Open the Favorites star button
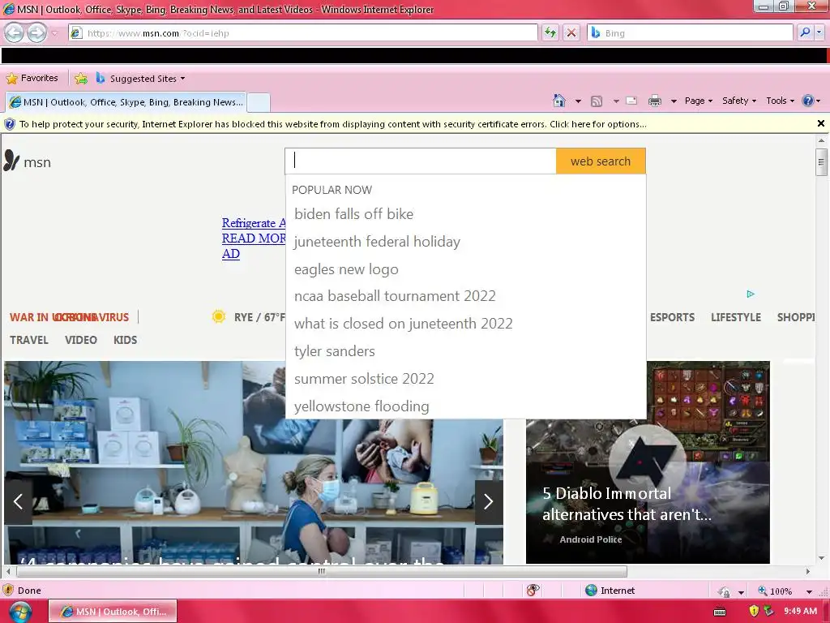Viewport: 830px width, 623px height. (32, 79)
